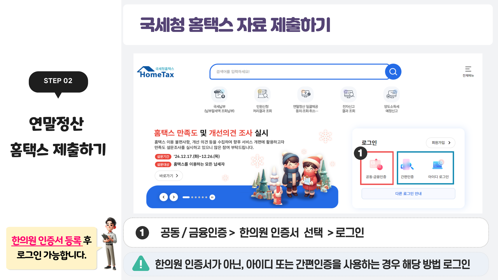Select 아이디 로그인 option
This screenshot has width=498, height=280.
click(438, 168)
